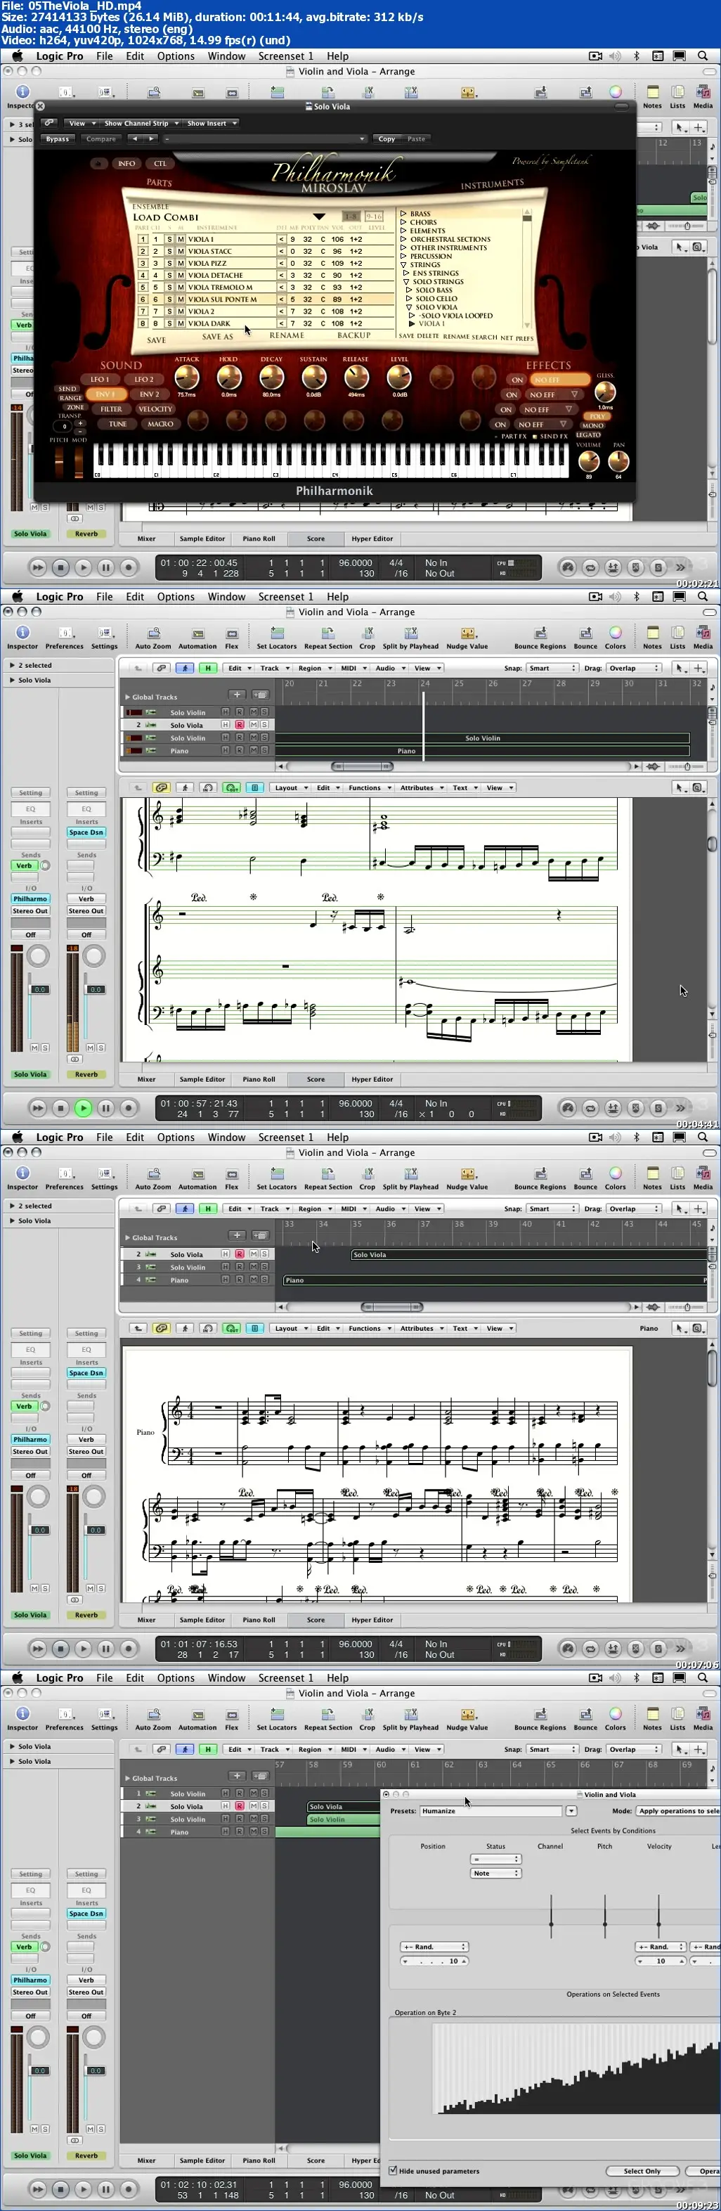Click SAVE AS in Philharmonik

217,337
